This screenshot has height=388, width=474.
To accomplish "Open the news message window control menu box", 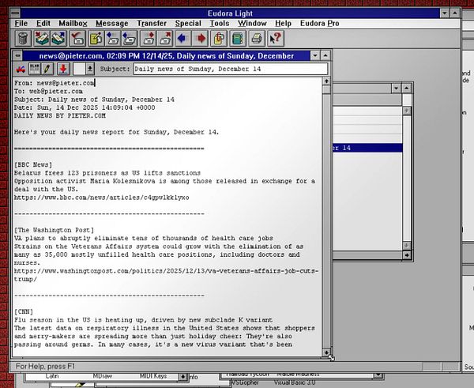I will pos(17,55).
